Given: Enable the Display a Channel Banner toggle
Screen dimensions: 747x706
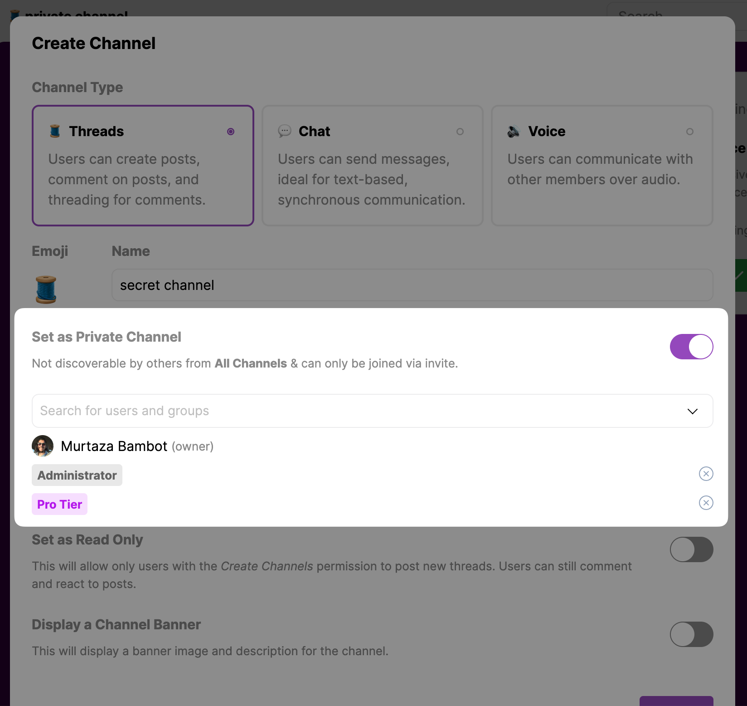Looking at the screenshot, I should point(691,634).
